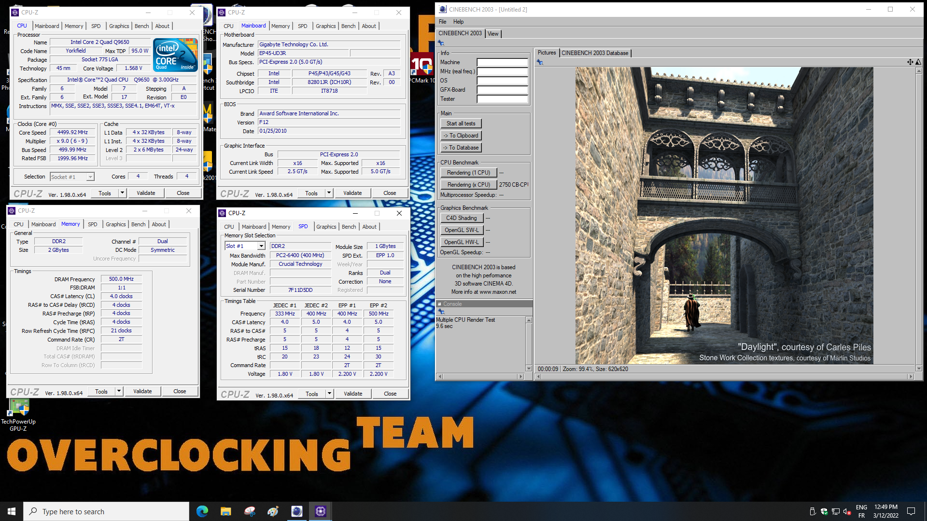
Task: Open Microsoft Edge from the taskbar
Action: click(x=202, y=511)
